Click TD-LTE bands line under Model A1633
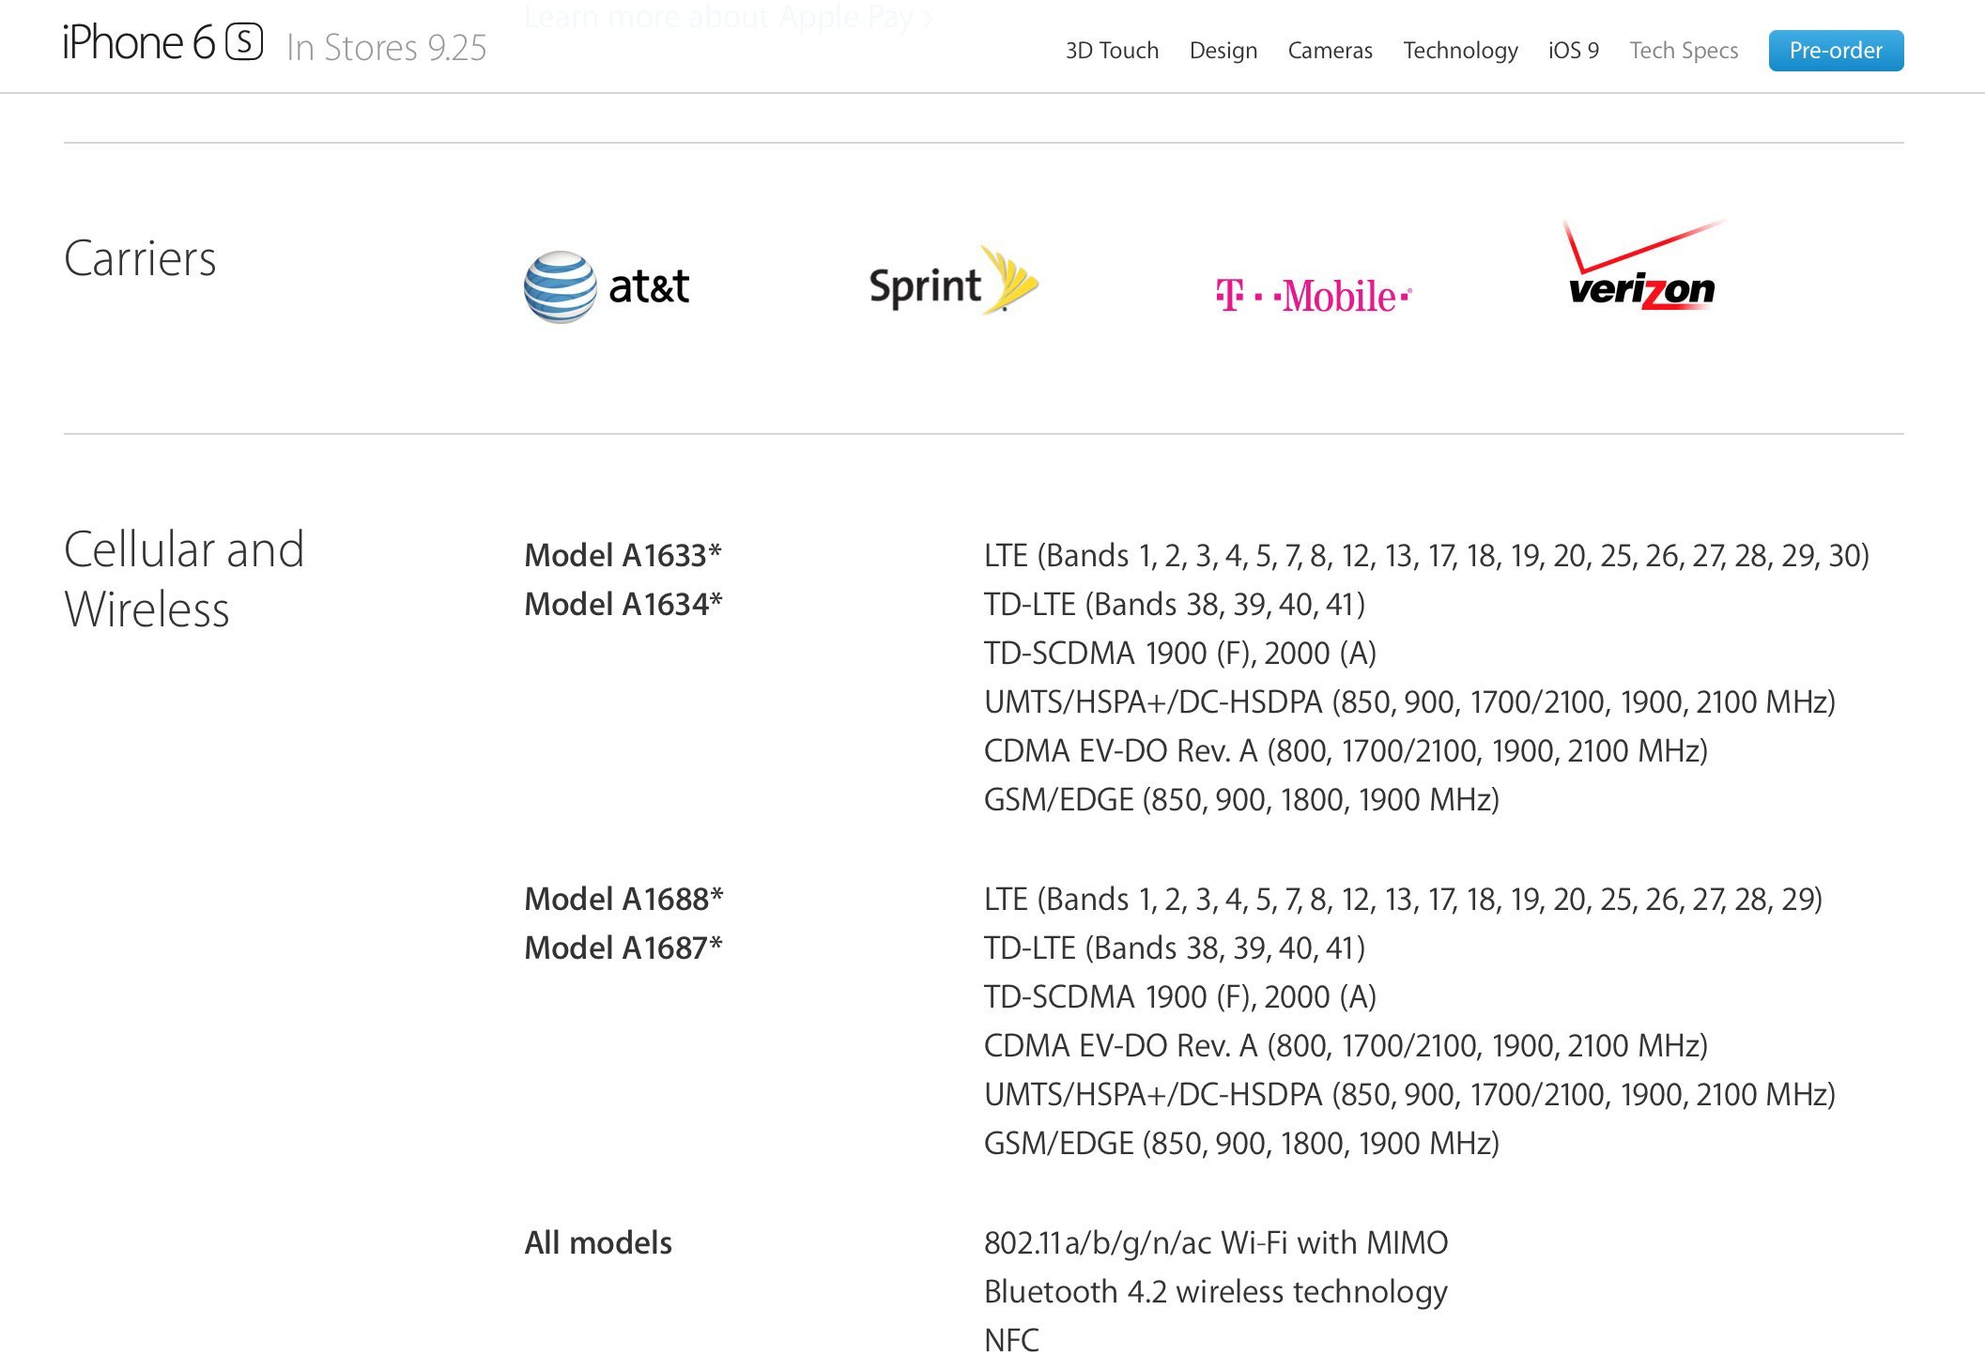The image size is (1985, 1356). 1174,605
